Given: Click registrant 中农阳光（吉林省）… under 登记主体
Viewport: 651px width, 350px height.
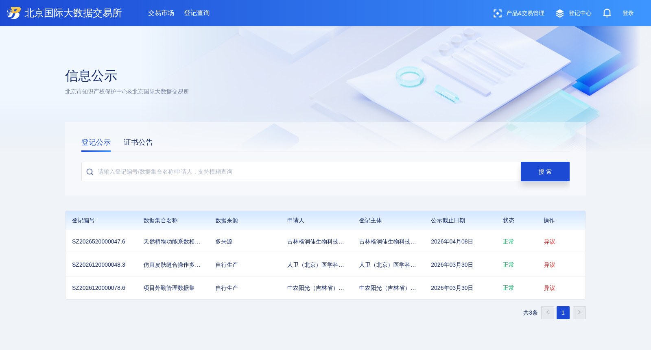Looking at the screenshot, I should point(388,288).
